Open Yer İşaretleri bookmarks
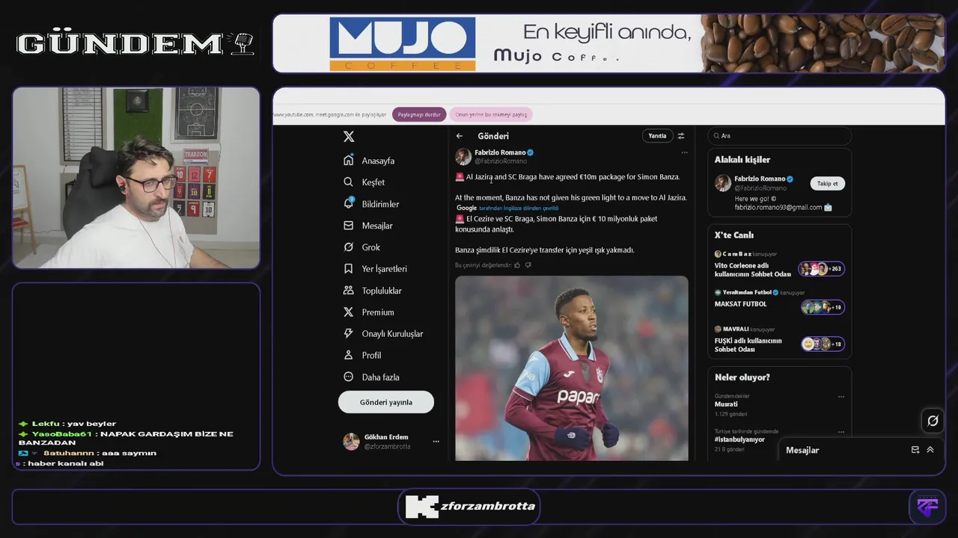 tap(375, 269)
